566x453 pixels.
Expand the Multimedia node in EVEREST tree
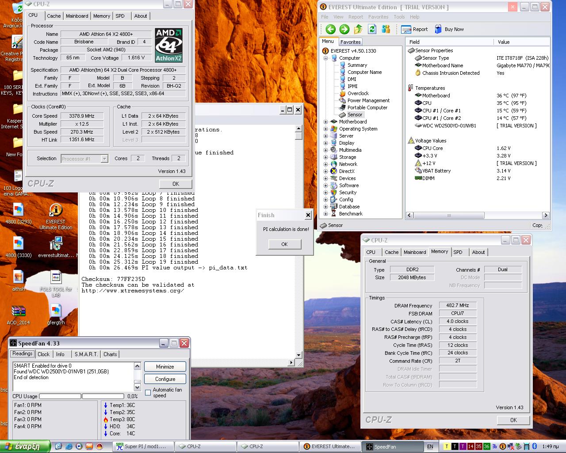click(x=326, y=150)
